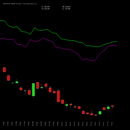Click the 29 May date label
This screenshot has width=130, height=130.
(58, 124)
